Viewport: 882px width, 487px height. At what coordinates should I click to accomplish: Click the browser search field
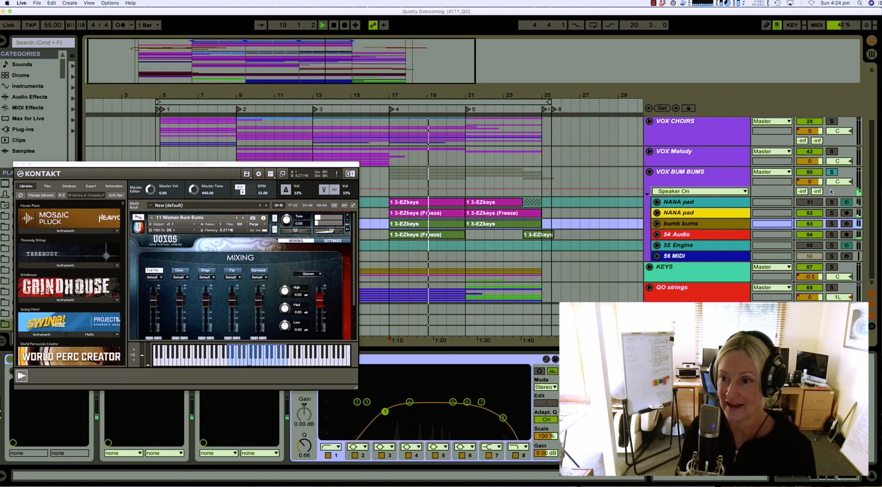[43, 43]
